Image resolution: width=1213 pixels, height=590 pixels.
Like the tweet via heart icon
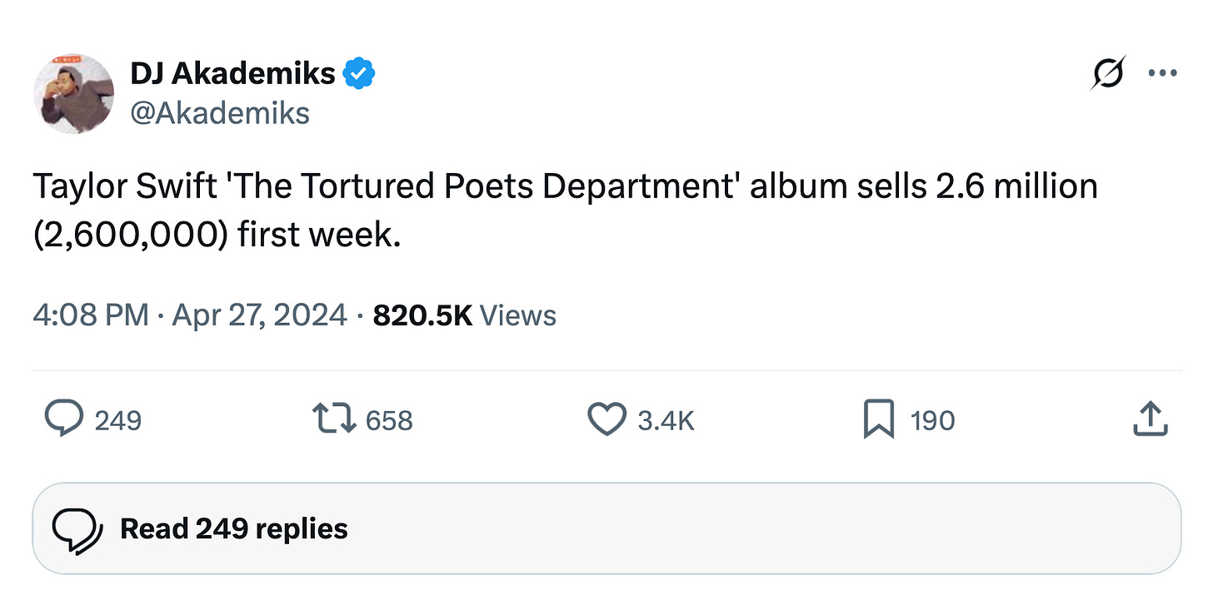[x=607, y=419]
